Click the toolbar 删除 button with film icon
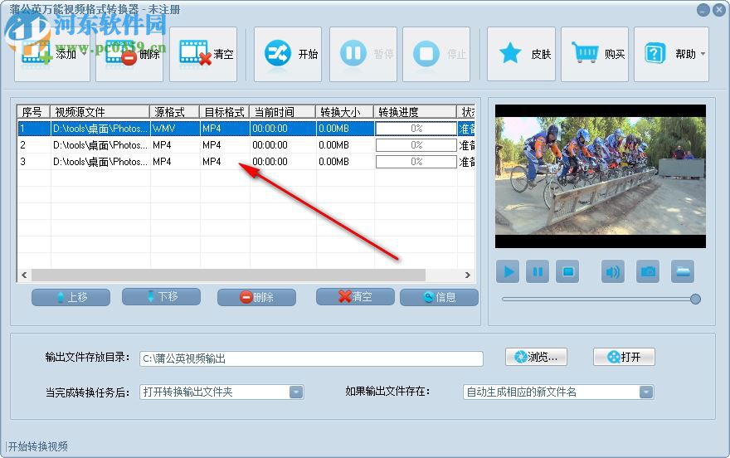 129,55
